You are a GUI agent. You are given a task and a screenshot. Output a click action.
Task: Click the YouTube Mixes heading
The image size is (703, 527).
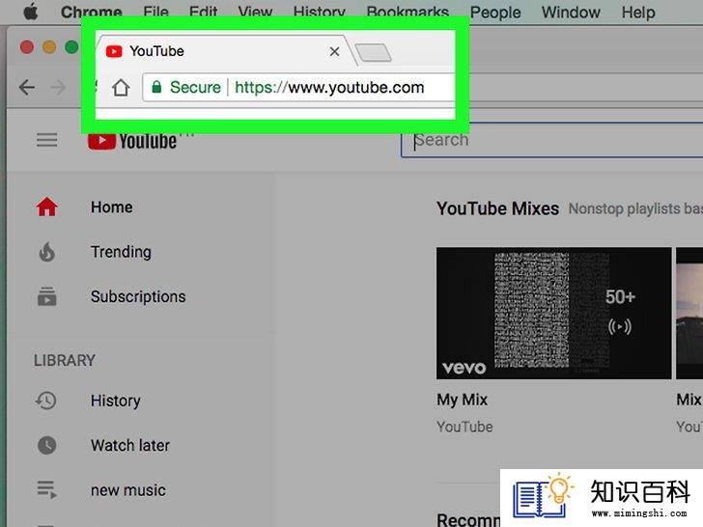pos(497,208)
